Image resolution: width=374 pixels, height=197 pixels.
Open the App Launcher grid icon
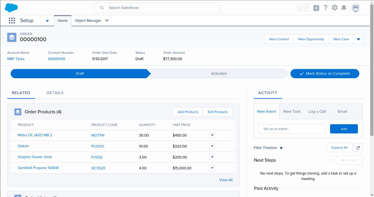click(x=12, y=21)
